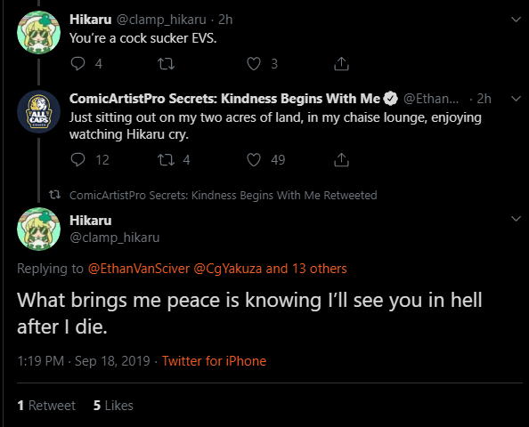This screenshot has height=427, width=529.
Task: Reply to the ComicArtistPro tweet with 12 replies
Action: 78,160
